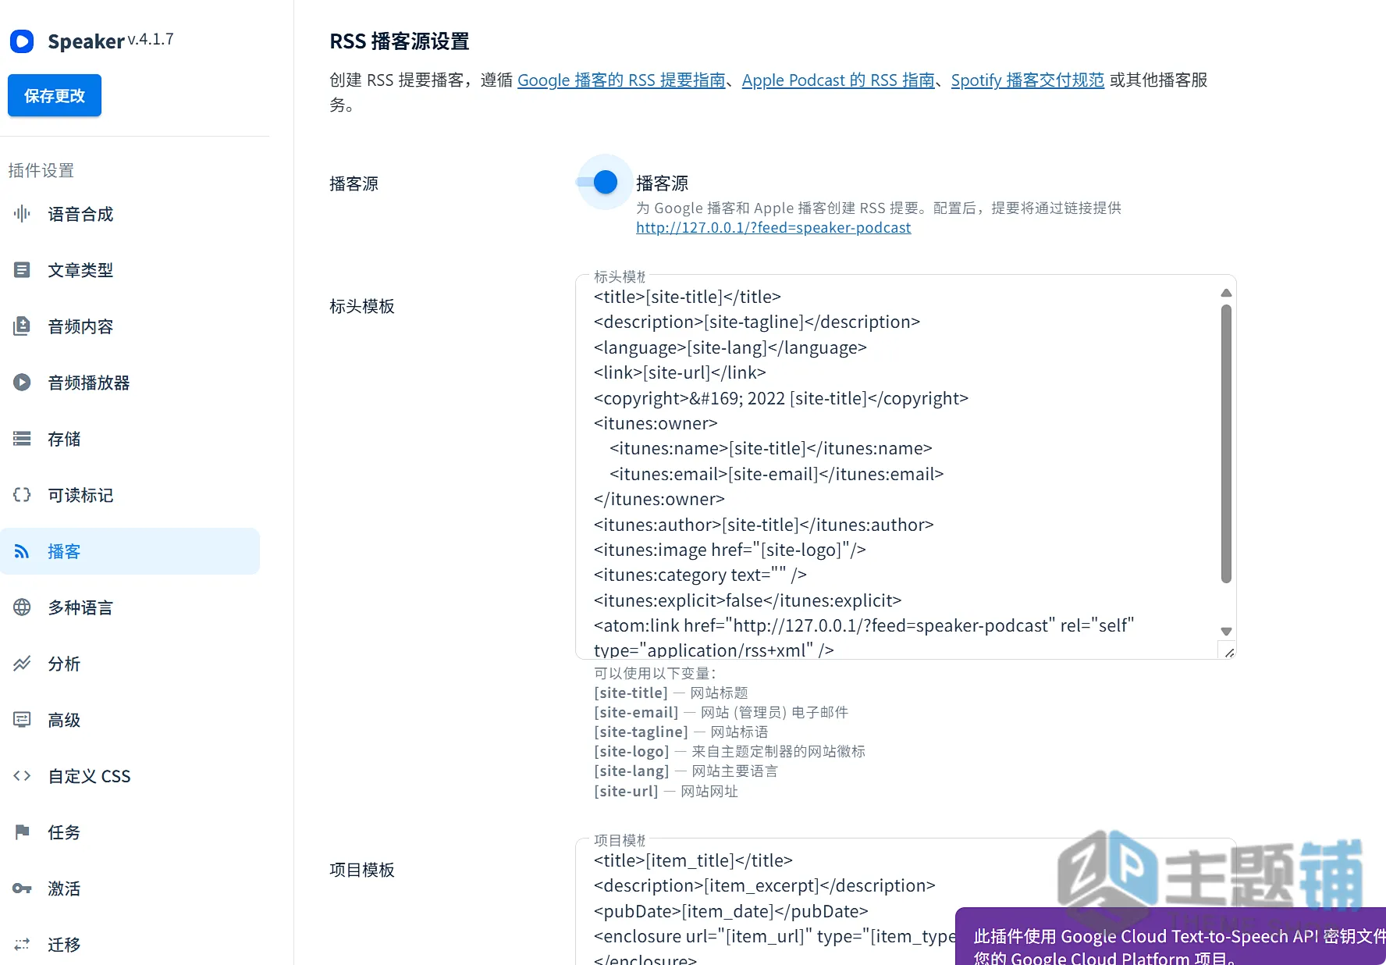Click the [site-lang] variable text
The image size is (1386, 965).
(631, 771)
